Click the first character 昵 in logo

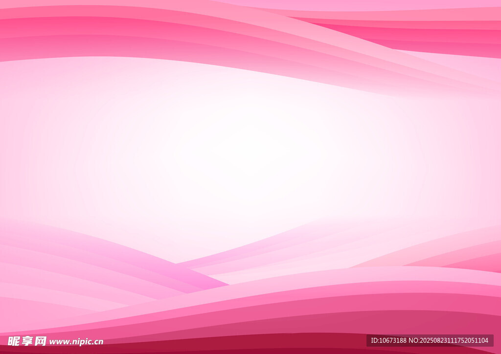click(x=14, y=341)
